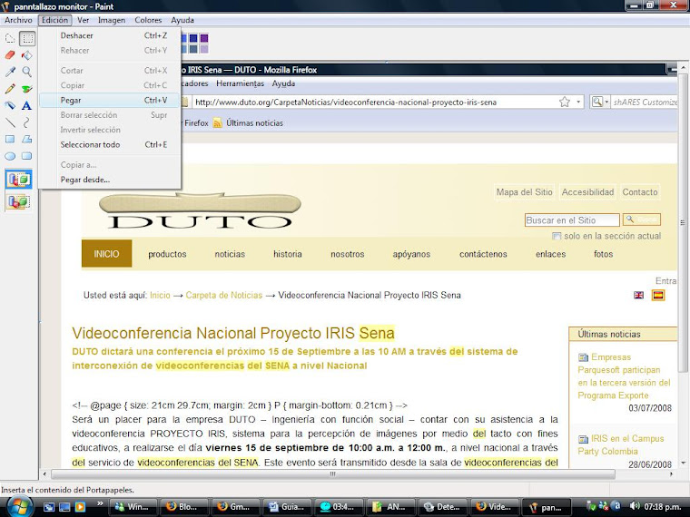This screenshot has height=517, width=690.
Task: Choose Deshacer from the Edición menu
Action: click(x=110, y=35)
